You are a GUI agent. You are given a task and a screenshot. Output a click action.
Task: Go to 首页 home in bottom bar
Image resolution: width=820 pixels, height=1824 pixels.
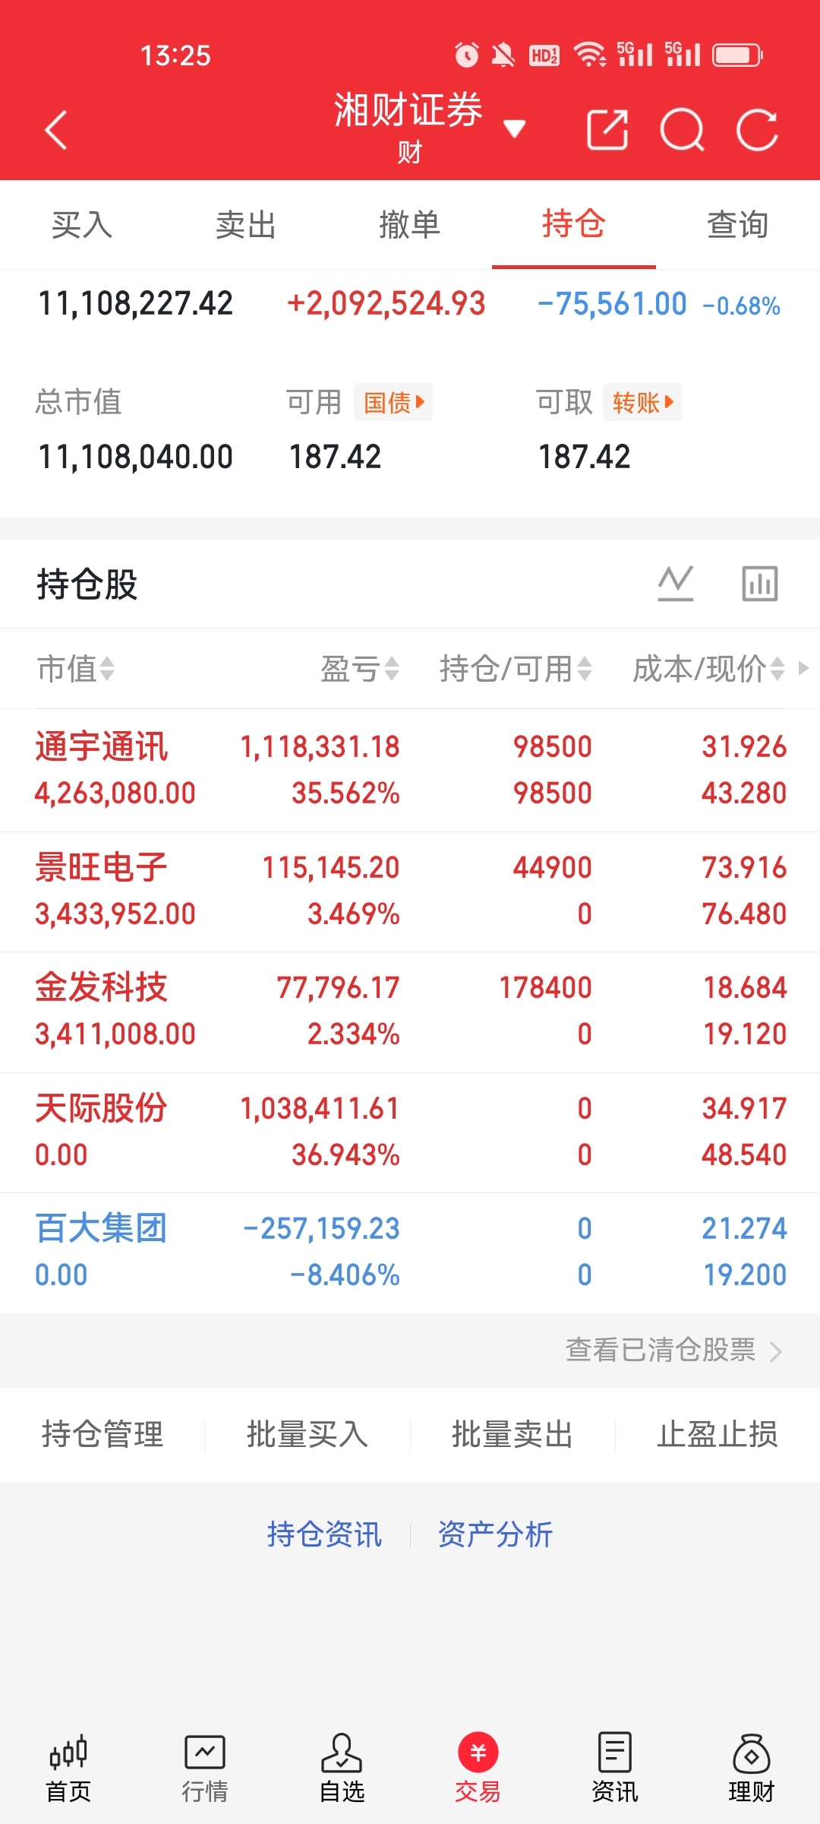68,1768
